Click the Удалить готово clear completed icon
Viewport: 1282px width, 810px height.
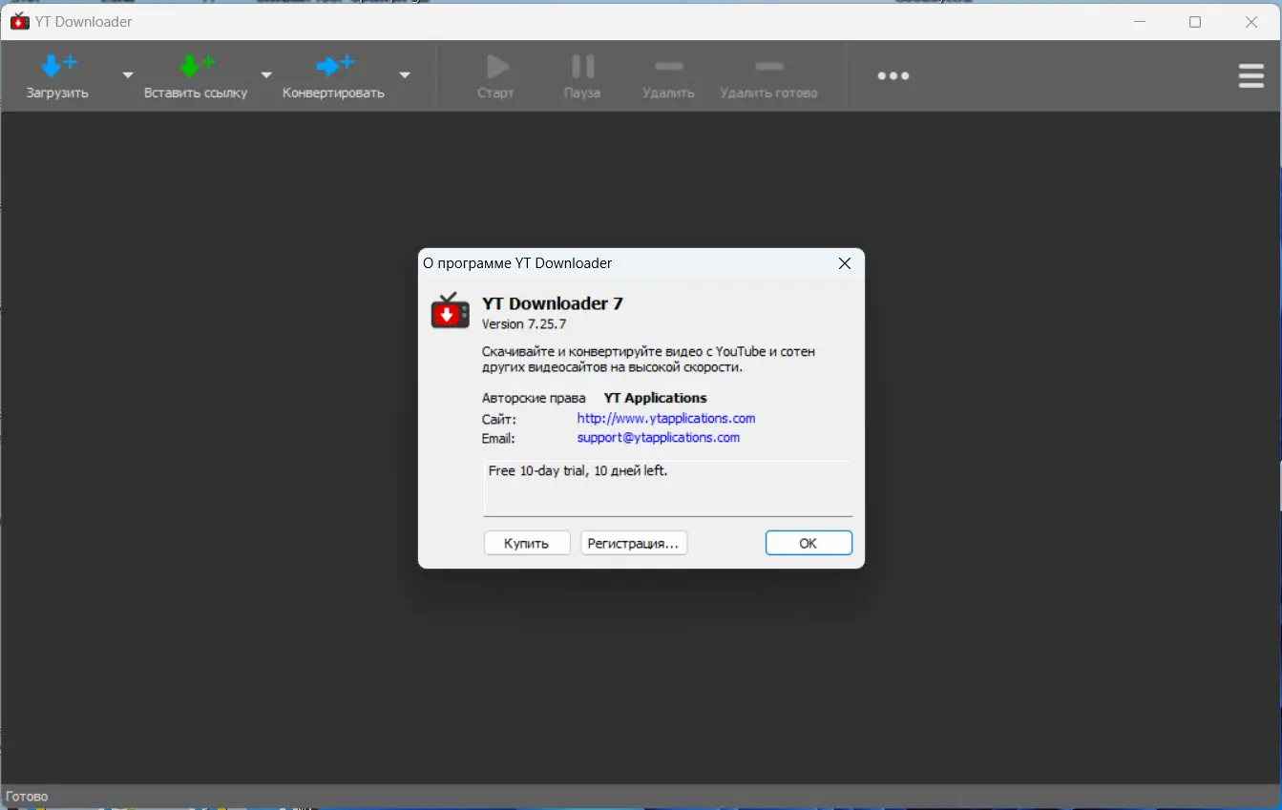tap(769, 66)
